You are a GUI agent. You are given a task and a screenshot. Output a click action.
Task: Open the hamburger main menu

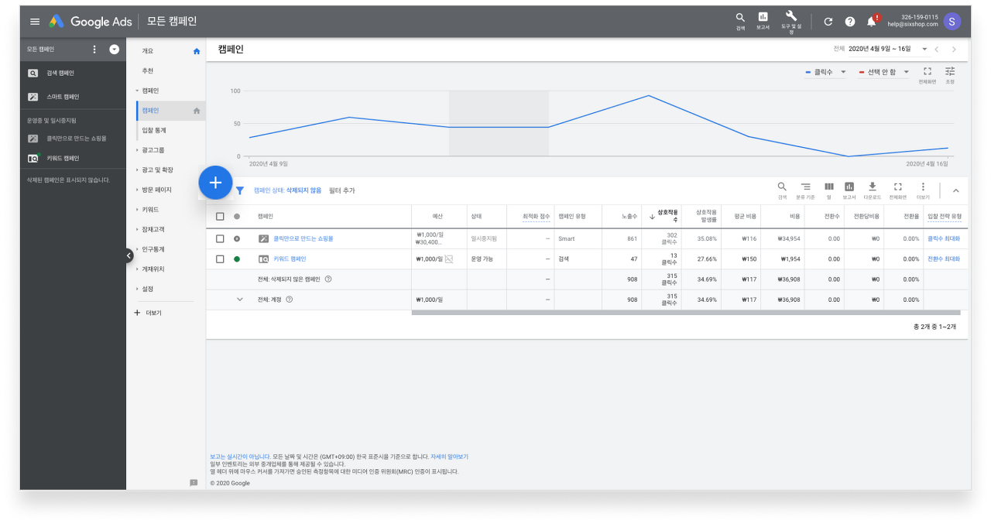pyautogui.click(x=34, y=22)
